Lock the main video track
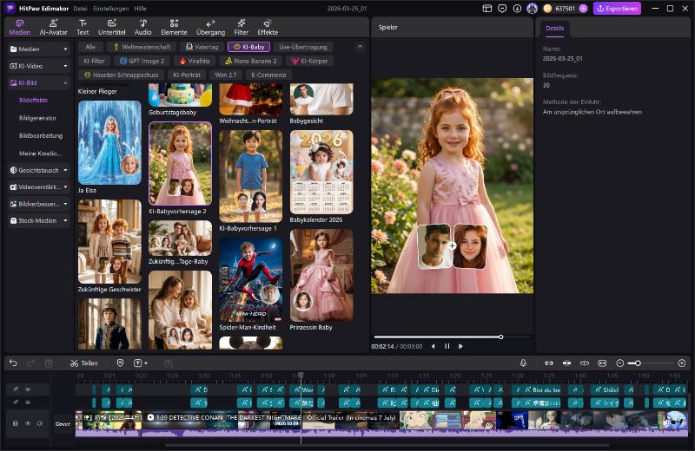 coord(16,423)
